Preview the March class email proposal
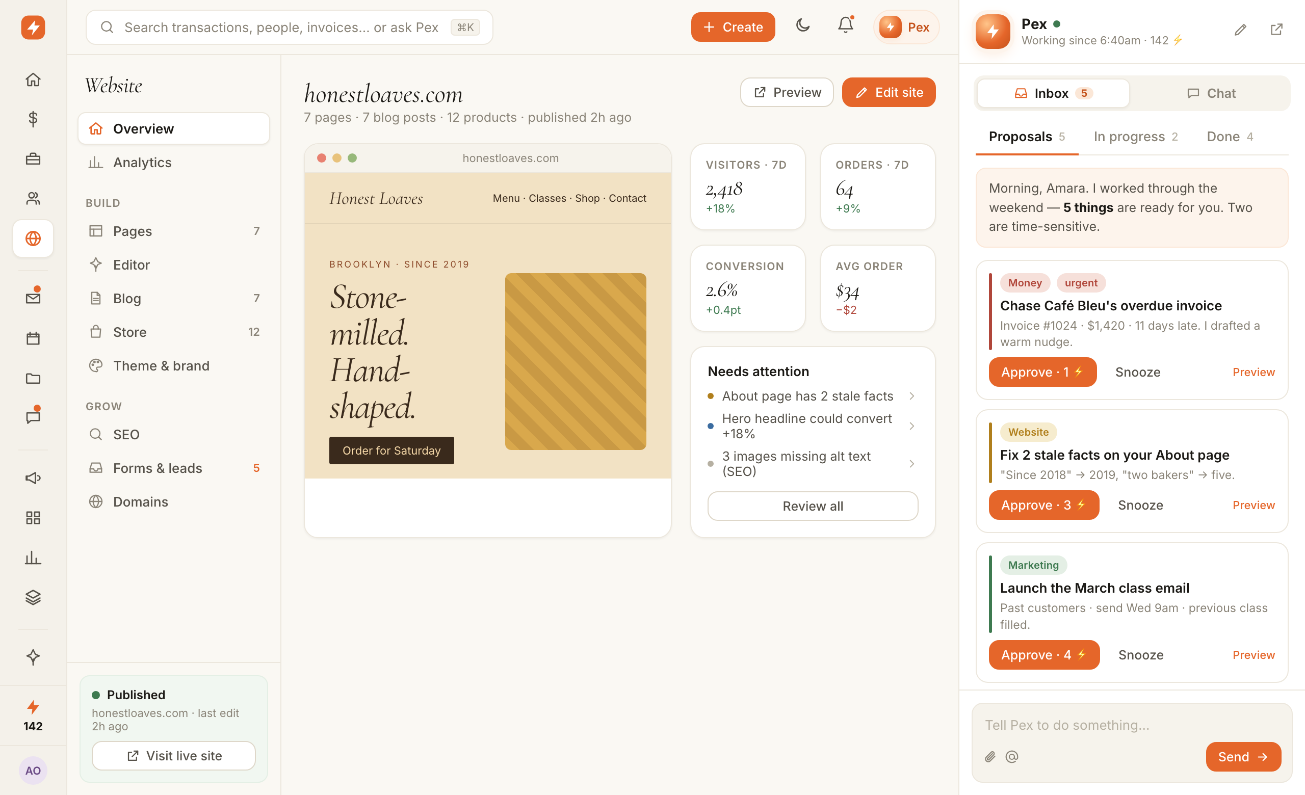Viewport: 1305px width, 795px height. (1253, 655)
